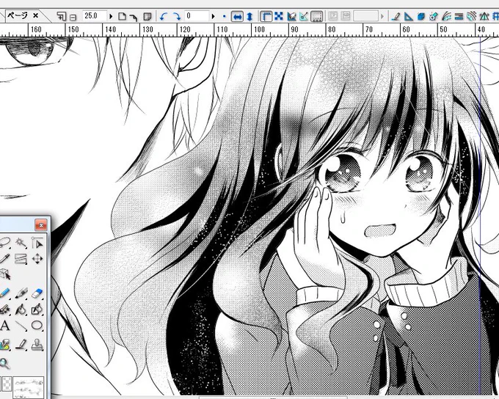499x399 pixels.
Task: Open the zoom level dropdown arrow
Action: click(111, 16)
